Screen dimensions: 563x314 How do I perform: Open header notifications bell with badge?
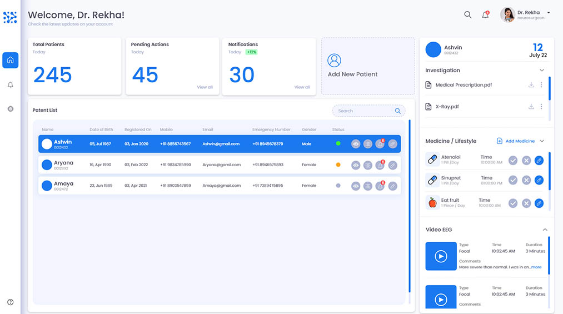(485, 15)
